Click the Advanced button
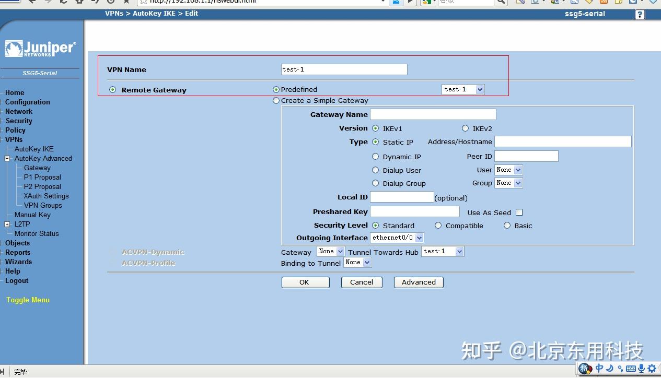The width and height of the screenshot is (661, 378). pyautogui.click(x=418, y=282)
